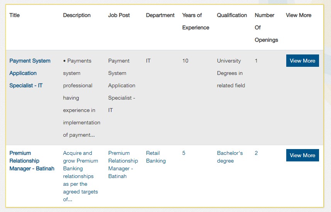Click the Premium Relationship Manager job post cell
This screenshot has width=331, height=212.
tap(123, 165)
